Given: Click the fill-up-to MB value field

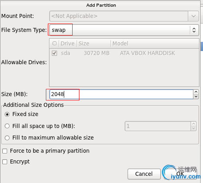Looking at the screenshot, I should click(158, 126).
